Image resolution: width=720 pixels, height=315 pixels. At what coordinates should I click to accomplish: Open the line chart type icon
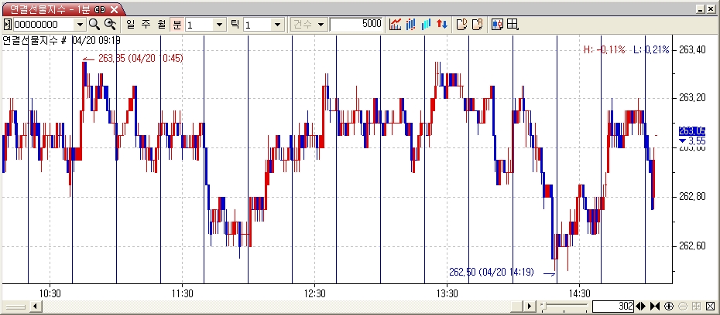tap(396, 24)
